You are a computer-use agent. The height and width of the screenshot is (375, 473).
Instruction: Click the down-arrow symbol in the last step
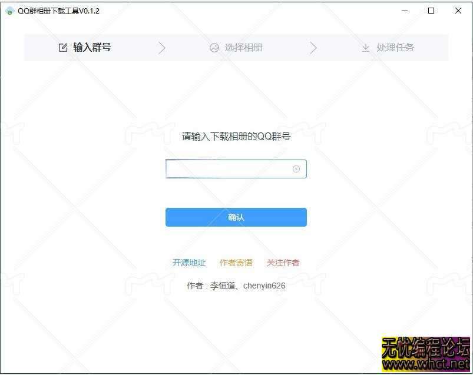click(366, 47)
